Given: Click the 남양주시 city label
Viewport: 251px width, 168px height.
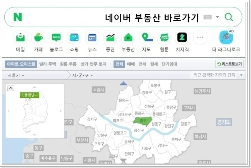Looking at the screenshot, I should 202,91.
